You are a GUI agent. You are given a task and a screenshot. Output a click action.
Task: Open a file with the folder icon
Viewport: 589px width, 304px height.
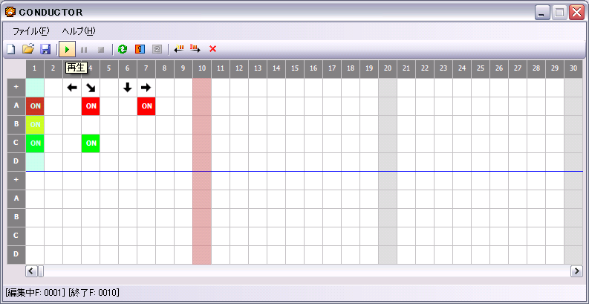[x=28, y=49]
